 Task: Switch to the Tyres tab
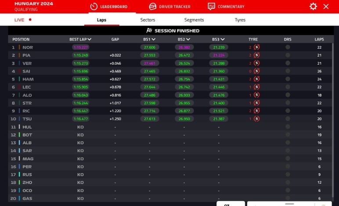point(240,20)
